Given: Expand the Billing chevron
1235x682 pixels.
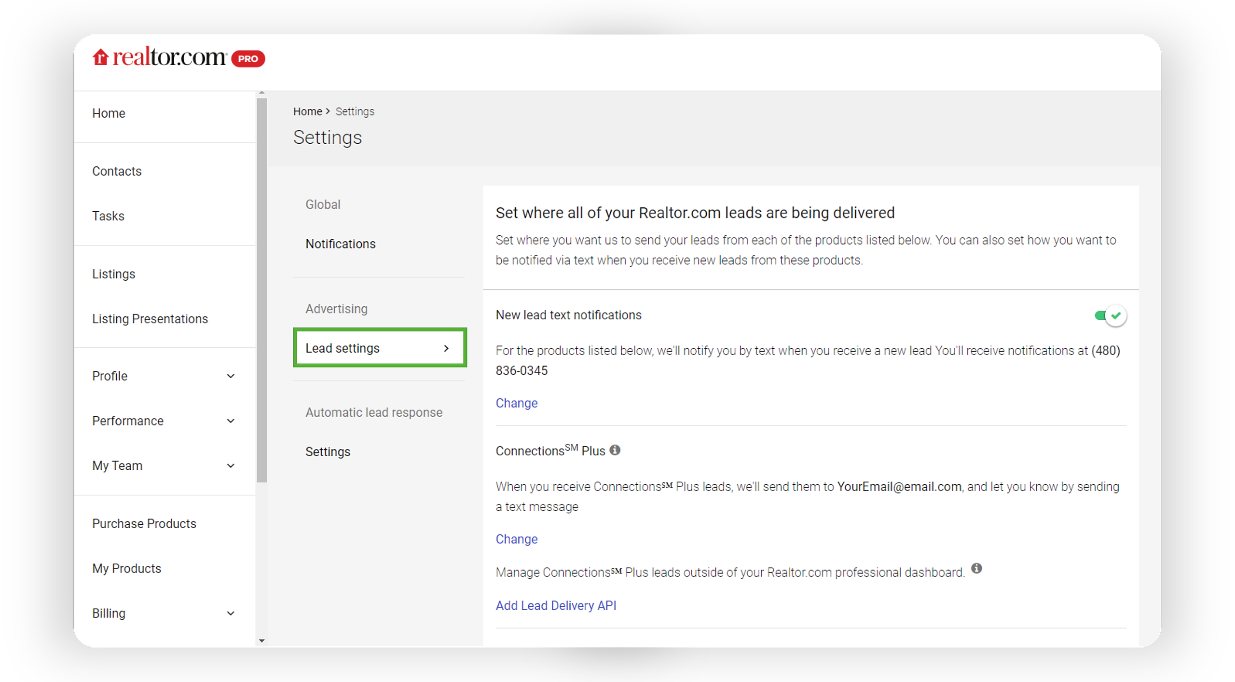Looking at the screenshot, I should (231, 614).
